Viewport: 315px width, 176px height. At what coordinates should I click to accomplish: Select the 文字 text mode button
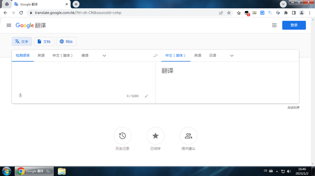22,41
